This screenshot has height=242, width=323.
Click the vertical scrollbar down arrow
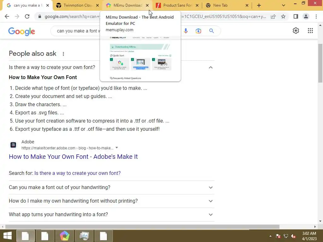[320, 221]
